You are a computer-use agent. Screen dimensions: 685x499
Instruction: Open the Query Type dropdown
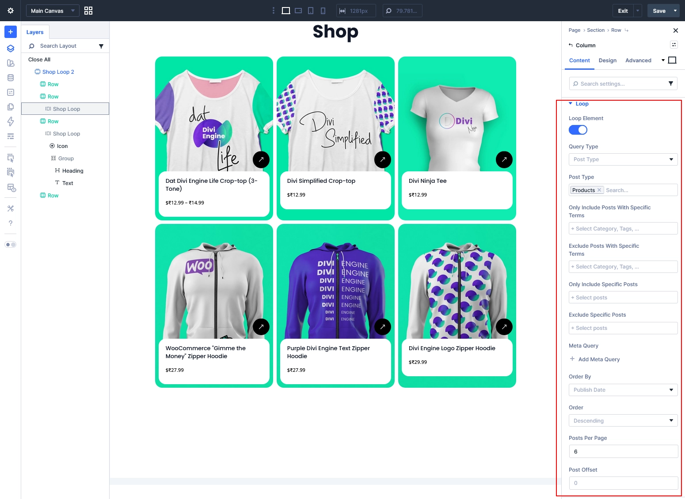(623, 159)
